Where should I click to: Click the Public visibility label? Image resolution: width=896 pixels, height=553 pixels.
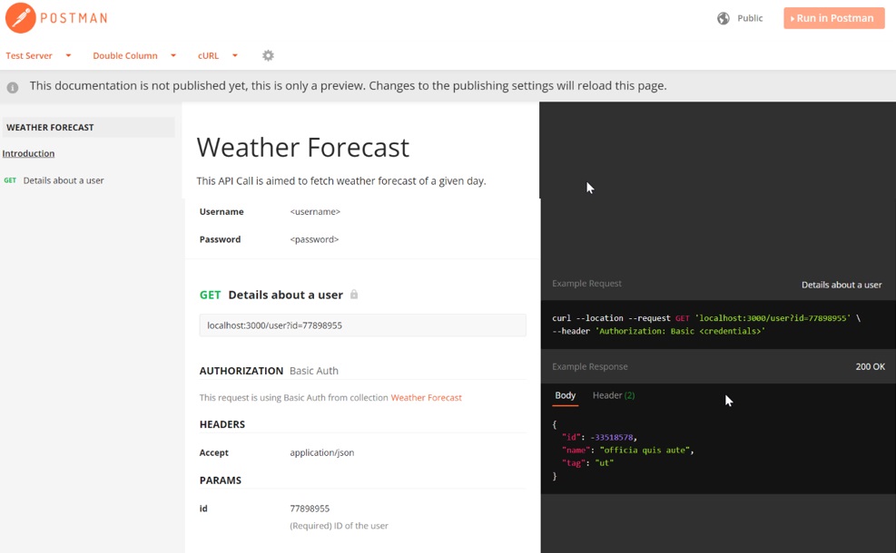(750, 18)
